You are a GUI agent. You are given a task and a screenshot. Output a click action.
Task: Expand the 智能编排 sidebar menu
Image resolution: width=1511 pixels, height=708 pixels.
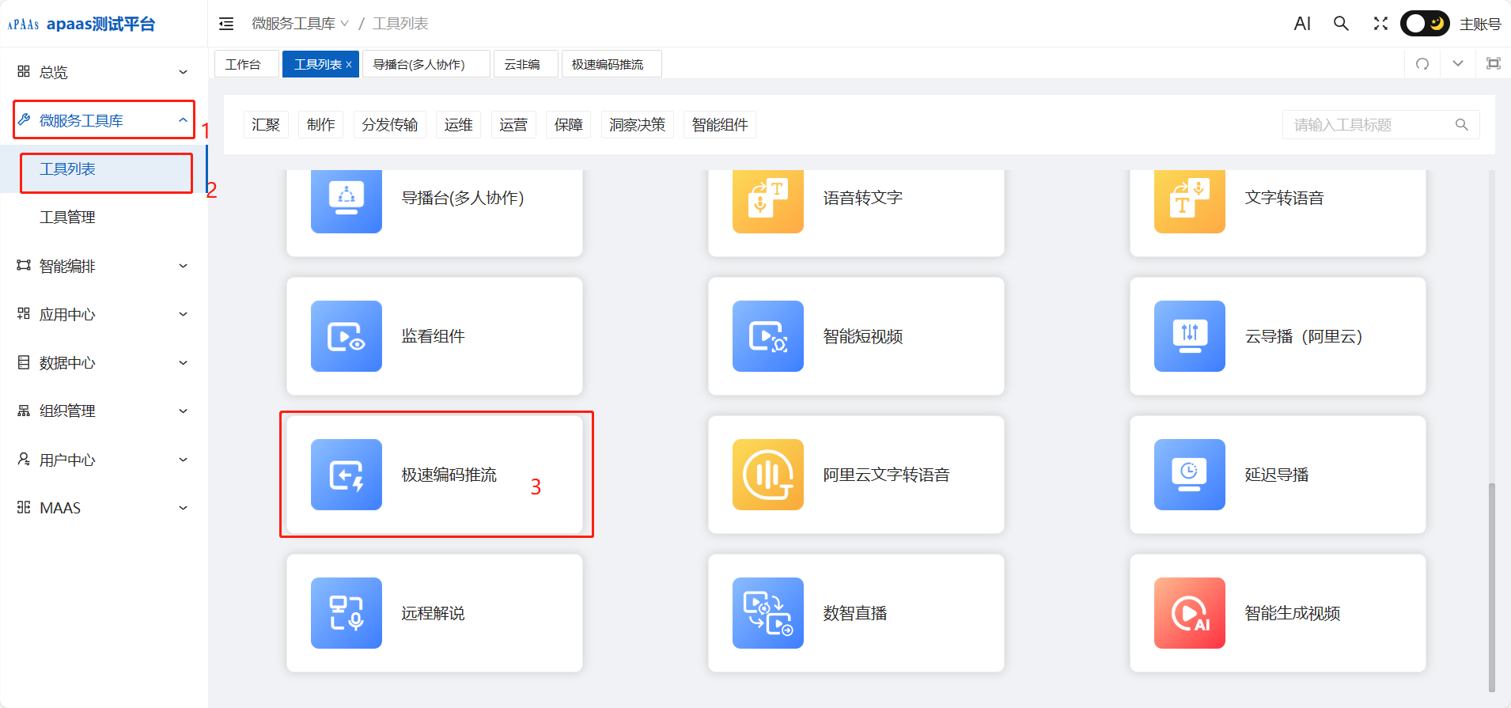coord(103,266)
